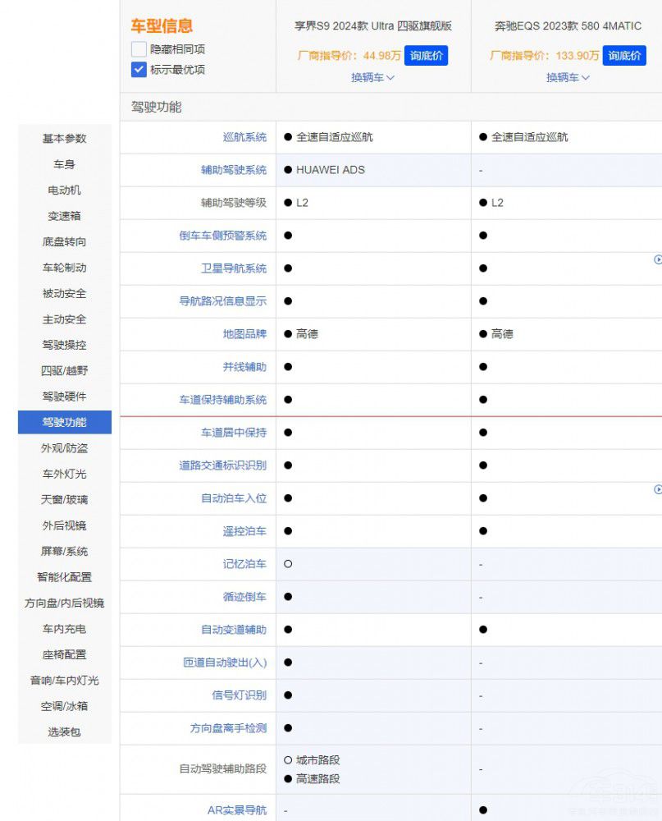Jump to the 选装包 section
The height and width of the screenshot is (821, 662).
click(x=63, y=732)
